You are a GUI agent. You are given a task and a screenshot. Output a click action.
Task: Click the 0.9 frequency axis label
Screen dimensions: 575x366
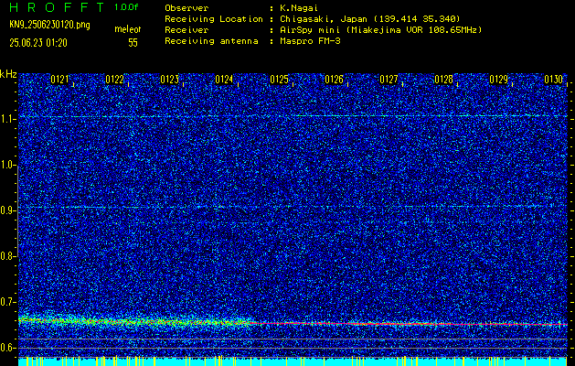(6, 210)
